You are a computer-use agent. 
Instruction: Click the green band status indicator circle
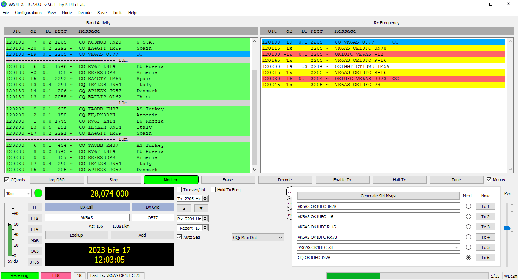click(38, 193)
